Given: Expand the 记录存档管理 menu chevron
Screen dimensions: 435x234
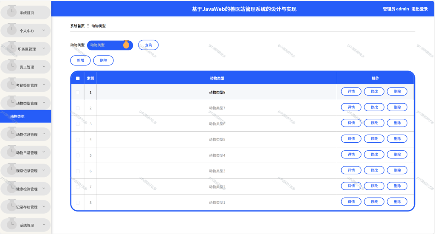Looking at the screenshot, I should pos(44,206).
